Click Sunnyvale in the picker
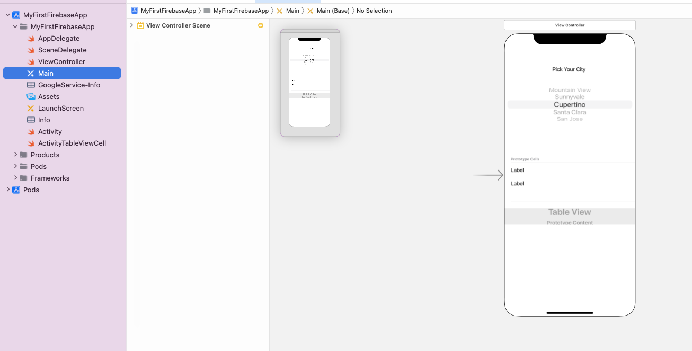The image size is (692, 351). [x=570, y=97]
